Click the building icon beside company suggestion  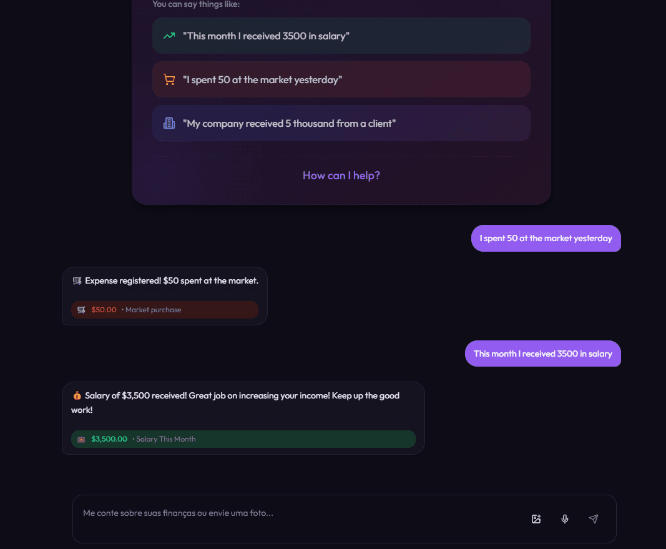(x=169, y=123)
